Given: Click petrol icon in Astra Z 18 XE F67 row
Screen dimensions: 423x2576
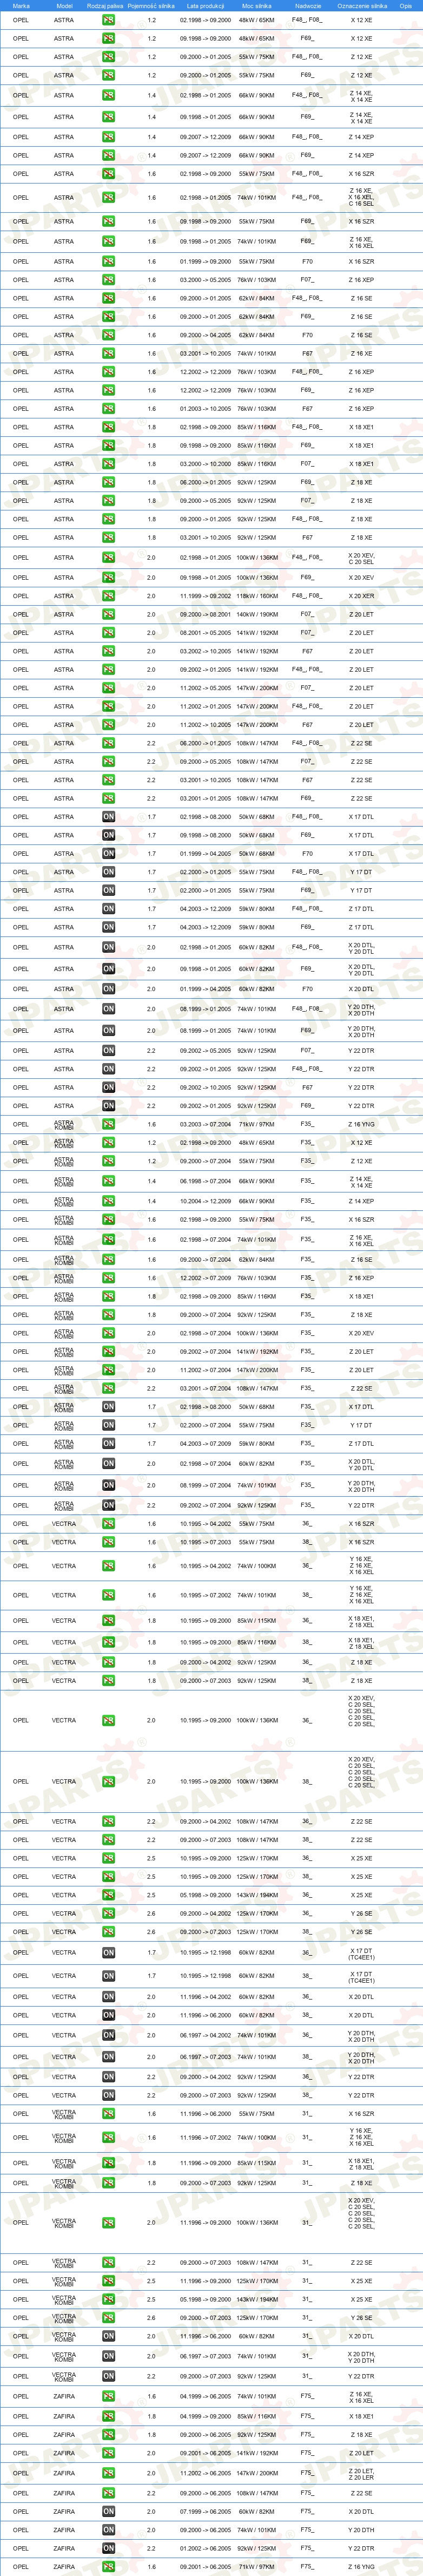Looking at the screenshot, I should 108,538.
